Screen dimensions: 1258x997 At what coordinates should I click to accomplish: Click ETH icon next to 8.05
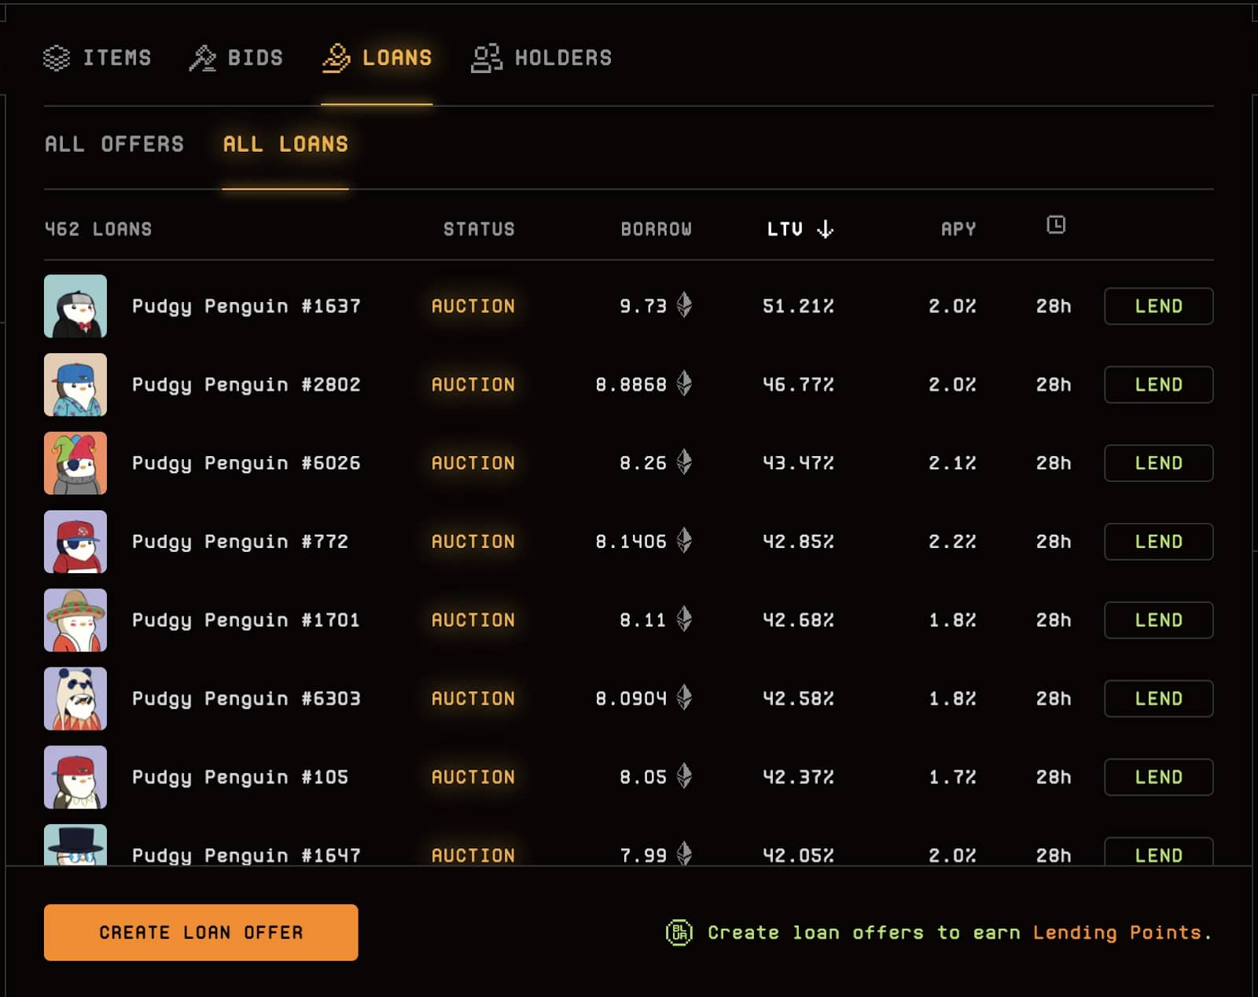tap(685, 776)
